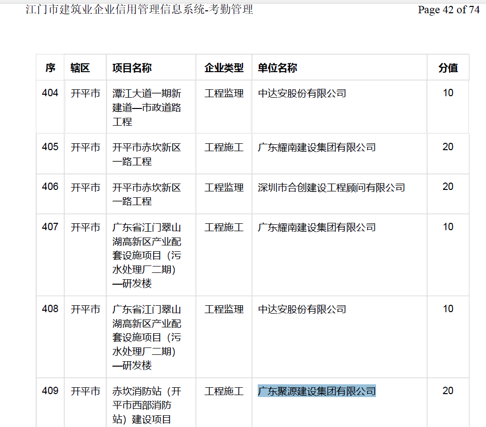This screenshot has height=427, width=486.
Task: Click 开平市 in row 405
Action: pos(85,147)
